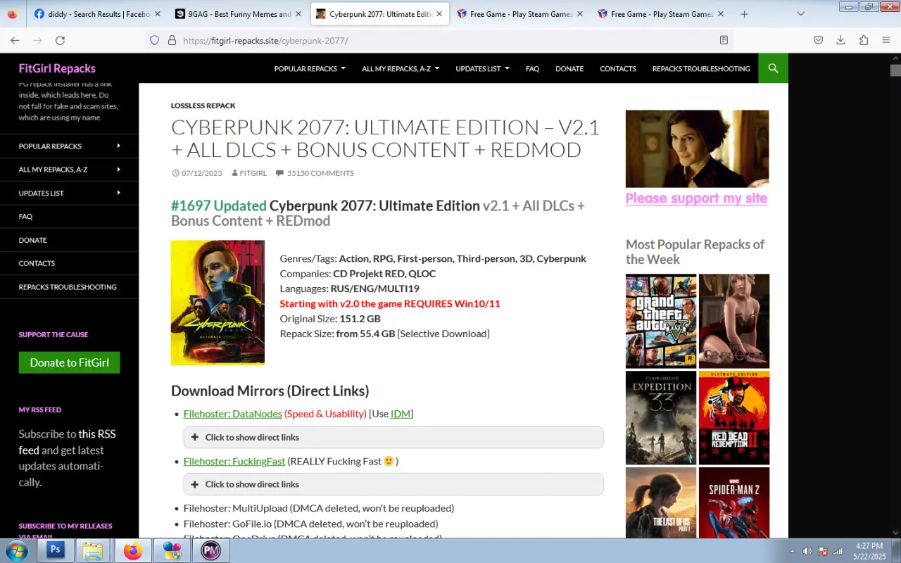Open the network signal tray icon

tap(838, 551)
